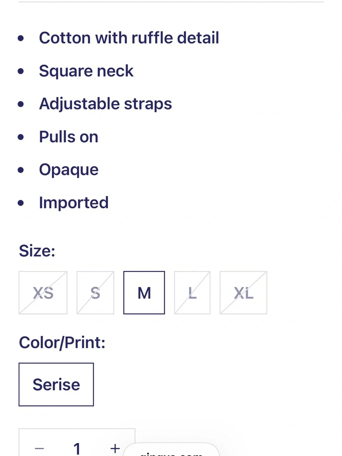Tap the 'Square neck' bullet text

pos(86,71)
